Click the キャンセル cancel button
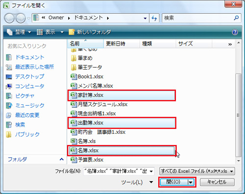 pyautogui.click(x=217, y=182)
